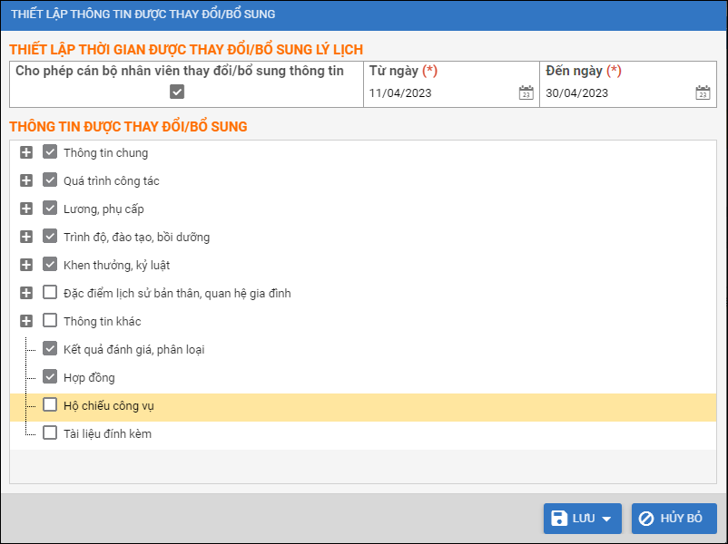The width and height of the screenshot is (728, 544).
Task: Expand the Khen thưởng, kỷ luật node
Action: (26, 266)
